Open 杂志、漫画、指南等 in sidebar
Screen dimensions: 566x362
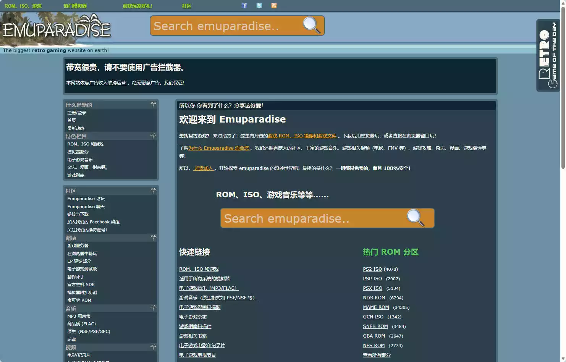tap(87, 167)
